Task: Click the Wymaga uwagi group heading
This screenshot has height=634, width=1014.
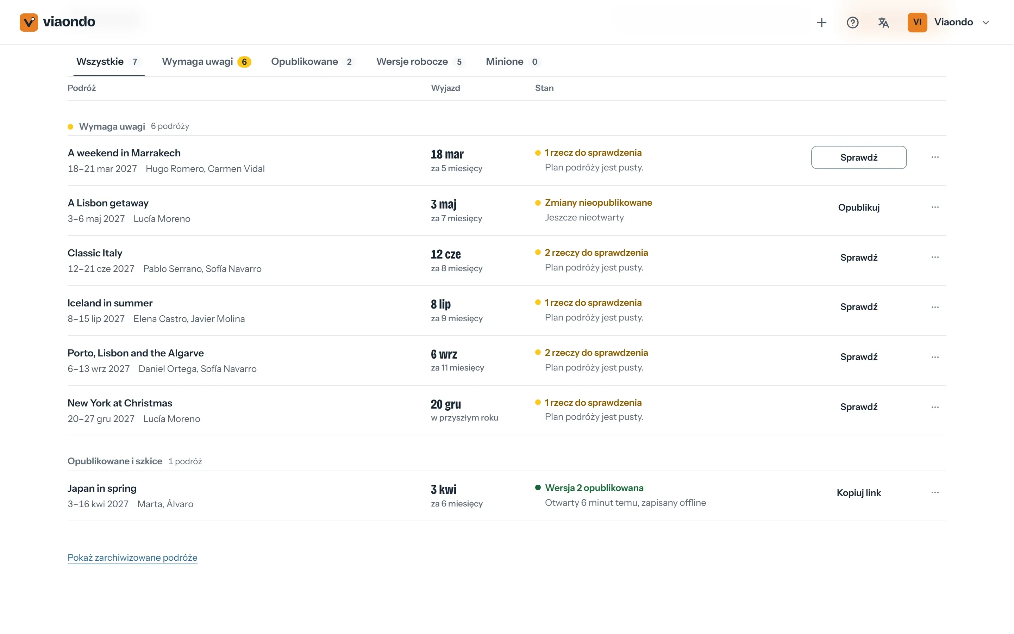Action: (x=112, y=126)
